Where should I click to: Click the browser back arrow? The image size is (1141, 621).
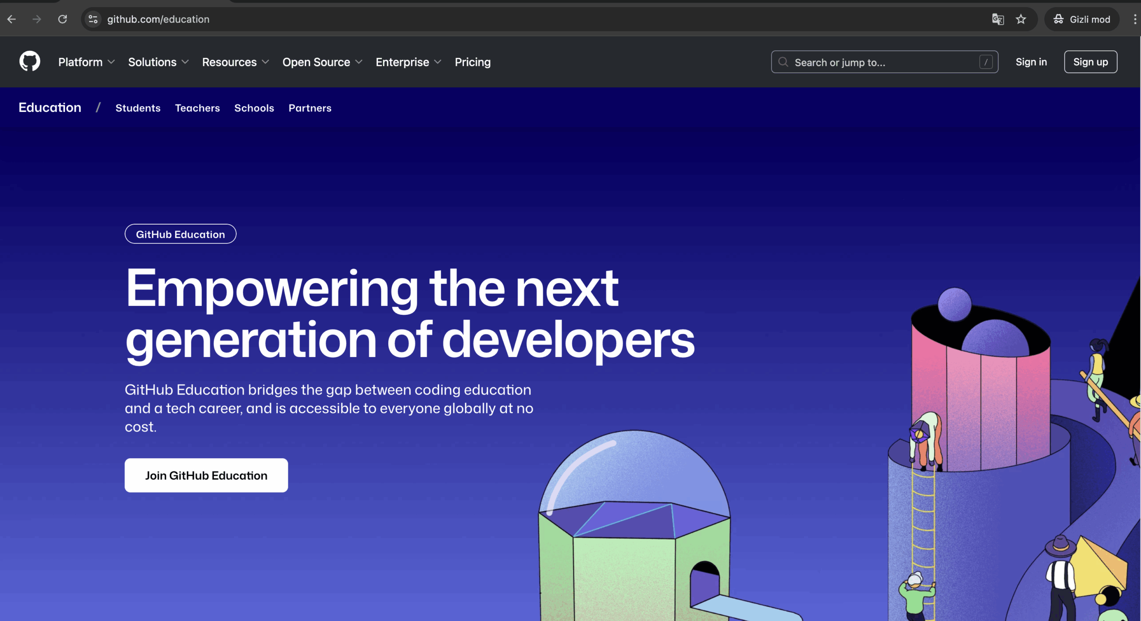tap(12, 19)
